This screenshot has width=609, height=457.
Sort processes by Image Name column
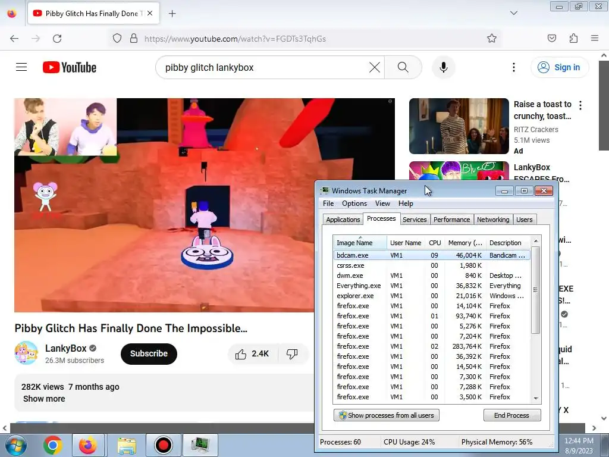coord(360,243)
